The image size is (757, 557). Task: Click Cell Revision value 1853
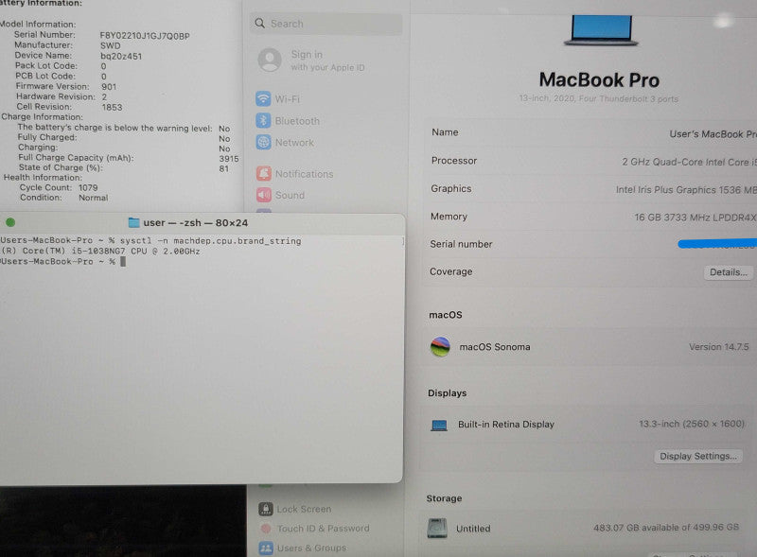point(112,107)
